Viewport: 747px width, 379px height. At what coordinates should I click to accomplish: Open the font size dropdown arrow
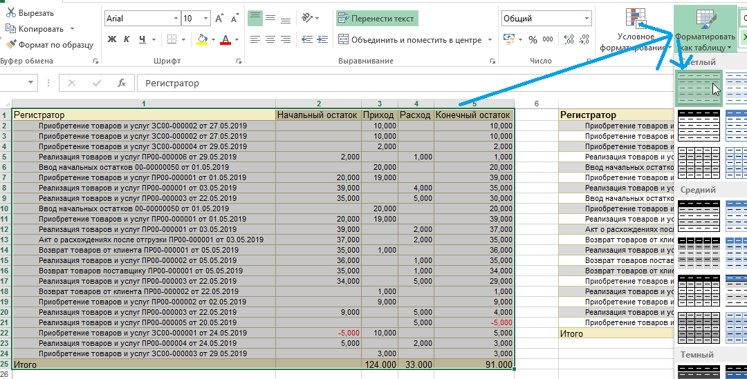[205, 19]
